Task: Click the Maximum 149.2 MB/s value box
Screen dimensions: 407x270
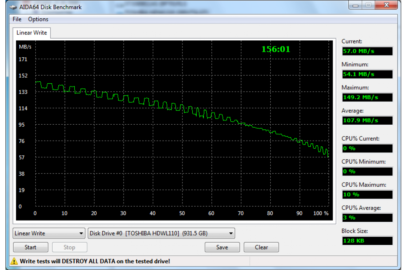Action: [x=367, y=97]
